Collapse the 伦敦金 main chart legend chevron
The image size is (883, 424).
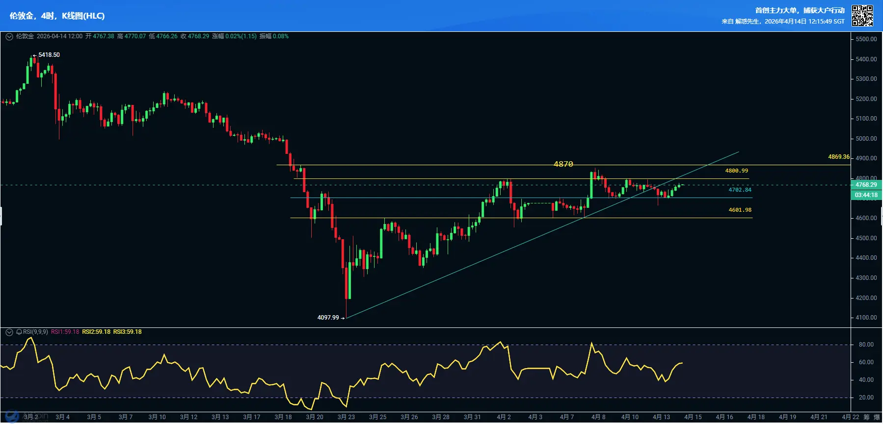pyautogui.click(x=9, y=36)
